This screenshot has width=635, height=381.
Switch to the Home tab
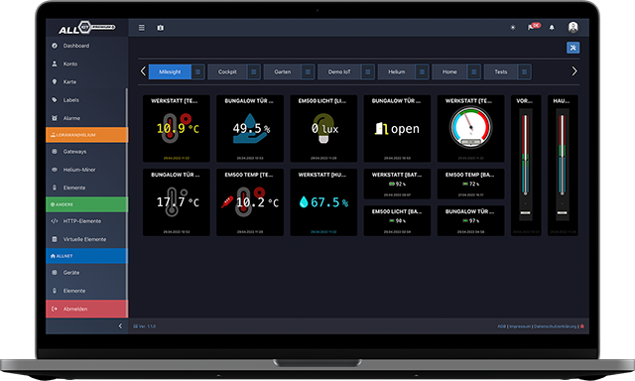coord(449,72)
